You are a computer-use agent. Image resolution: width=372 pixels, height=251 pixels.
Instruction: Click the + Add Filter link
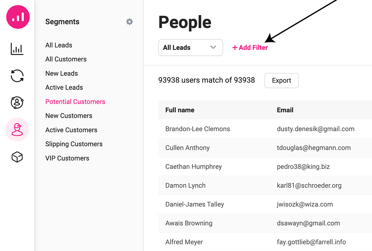click(x=250, y=47)
